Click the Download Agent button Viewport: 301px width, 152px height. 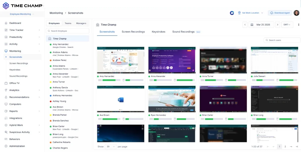coord(280,13)
